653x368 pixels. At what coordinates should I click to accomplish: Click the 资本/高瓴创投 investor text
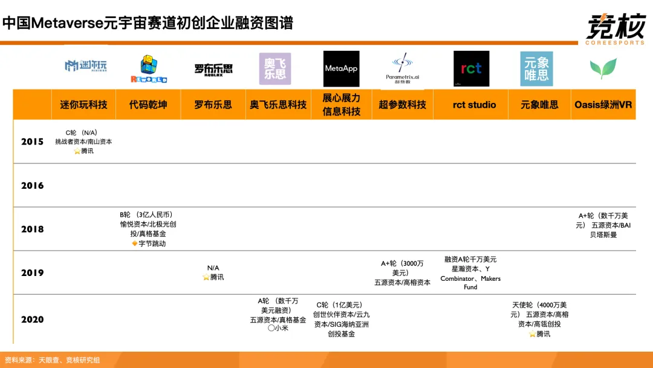[539, 324]
